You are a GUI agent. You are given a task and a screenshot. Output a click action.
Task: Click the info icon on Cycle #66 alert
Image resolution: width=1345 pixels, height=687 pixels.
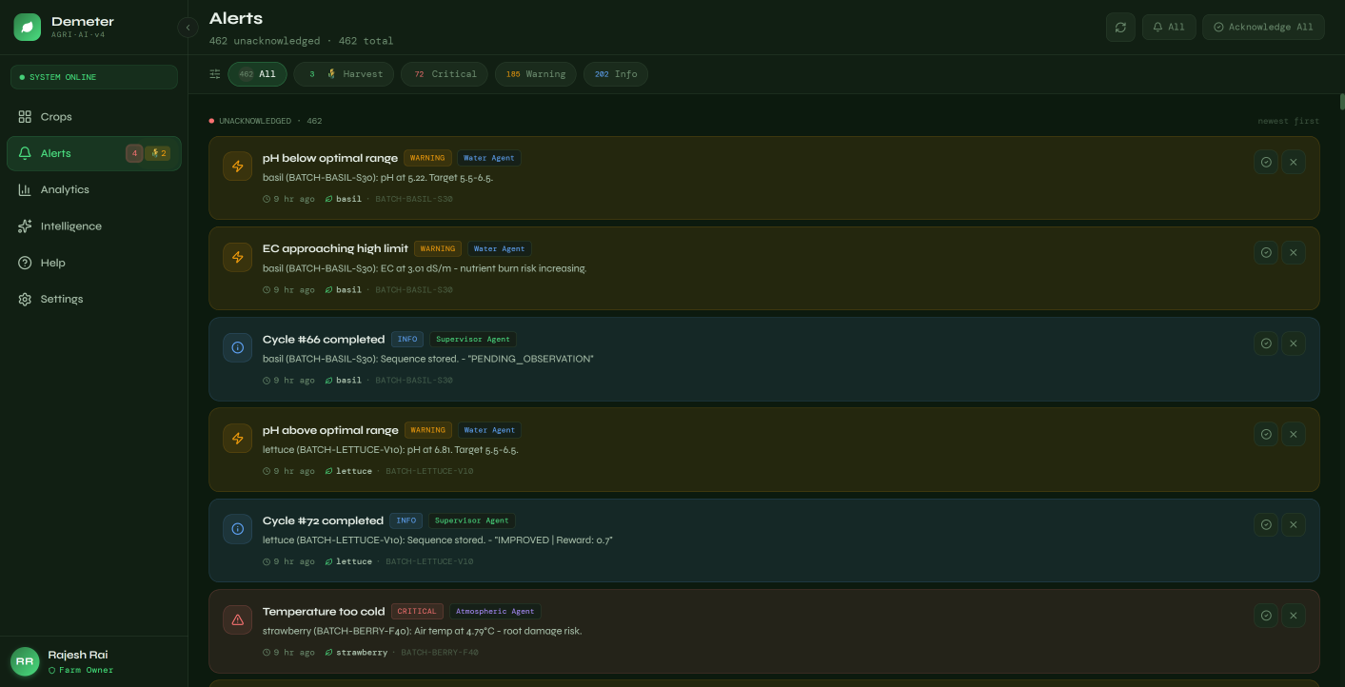point(238,347)
